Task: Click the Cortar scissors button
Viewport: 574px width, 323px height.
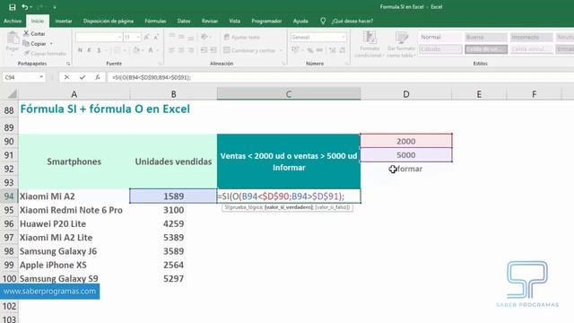Action: (x=34, y=34)
